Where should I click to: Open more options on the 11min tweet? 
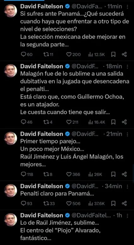click(x=128, y=7)
